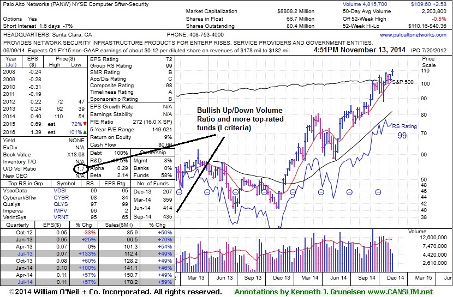
Task: Click the red down arrow beside 72%
Action: (x=85, y=124)
